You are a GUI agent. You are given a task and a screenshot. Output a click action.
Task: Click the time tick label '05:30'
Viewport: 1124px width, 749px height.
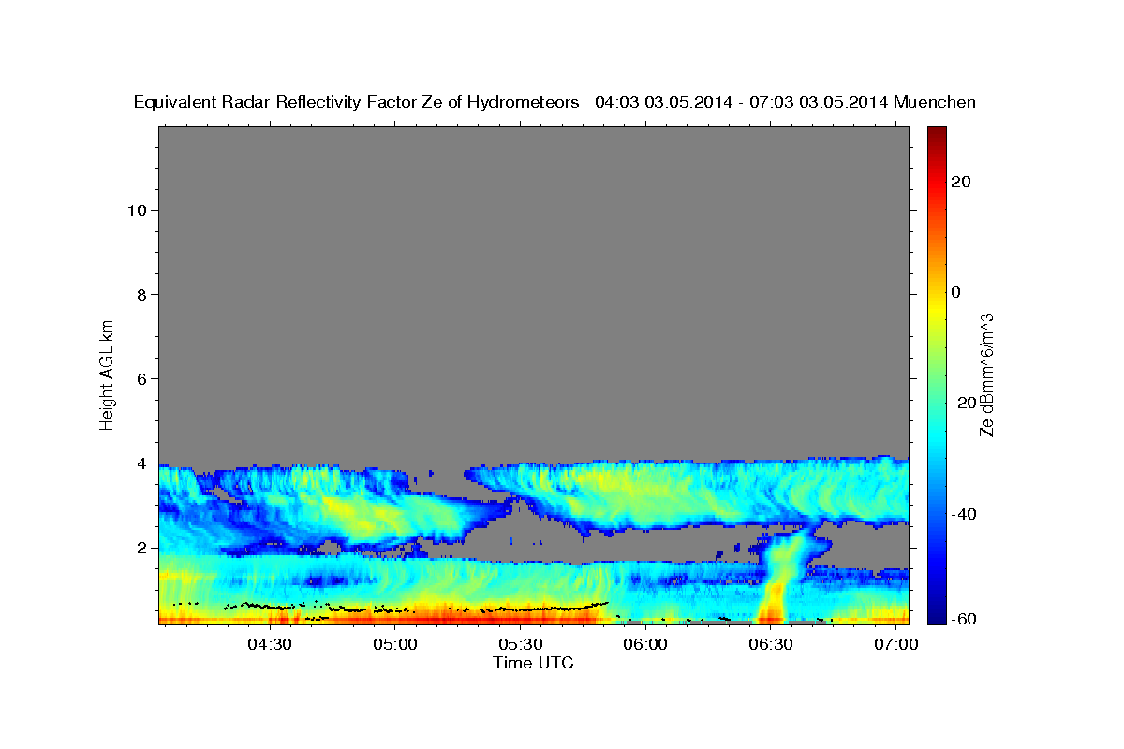click(521, 645)
